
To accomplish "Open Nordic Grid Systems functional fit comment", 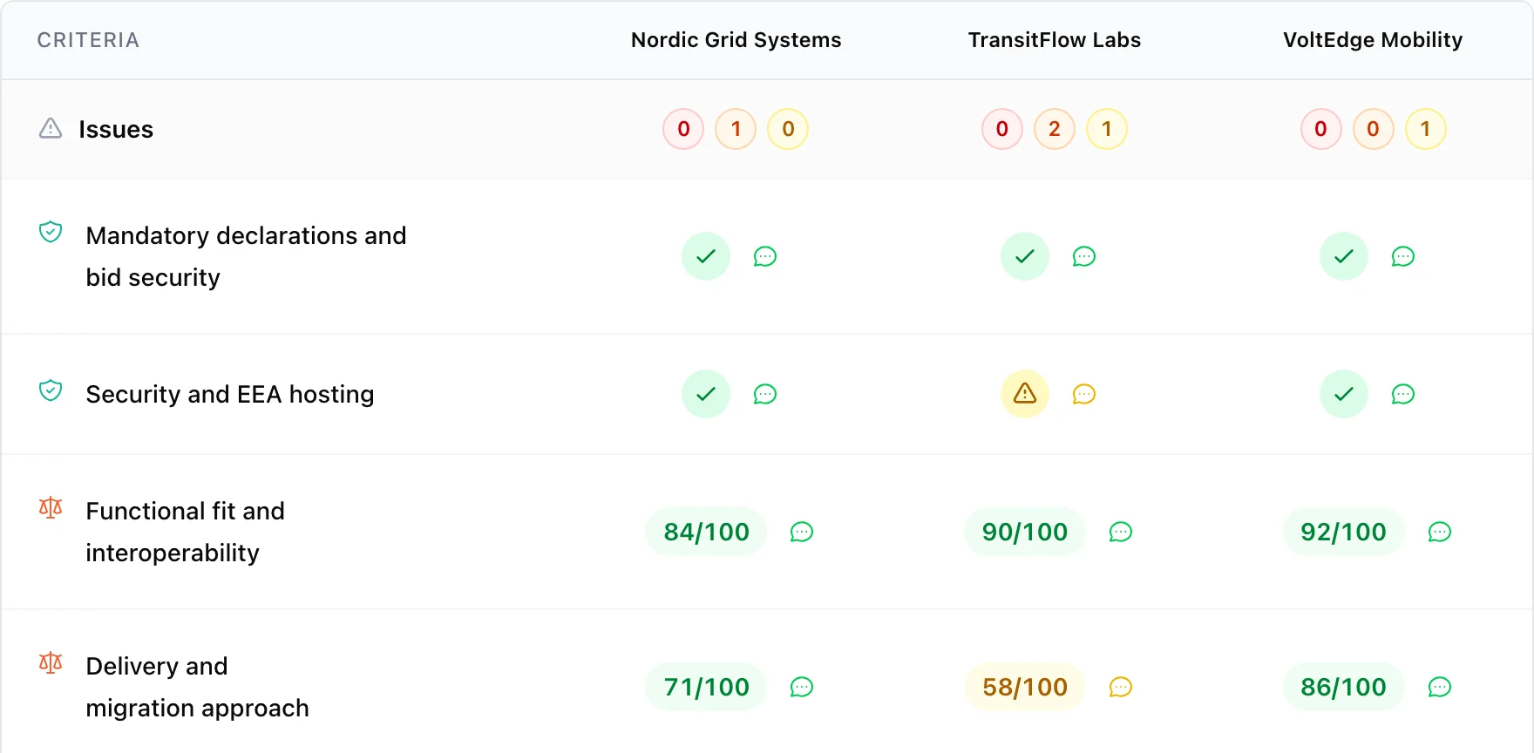I will [x=802, y=532].
